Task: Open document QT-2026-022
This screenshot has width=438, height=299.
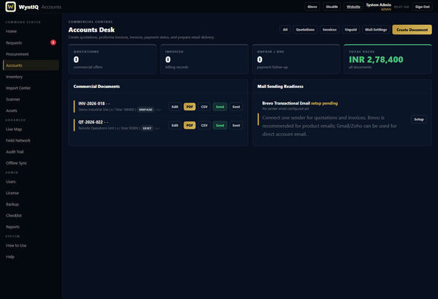Action: [91, 122]
